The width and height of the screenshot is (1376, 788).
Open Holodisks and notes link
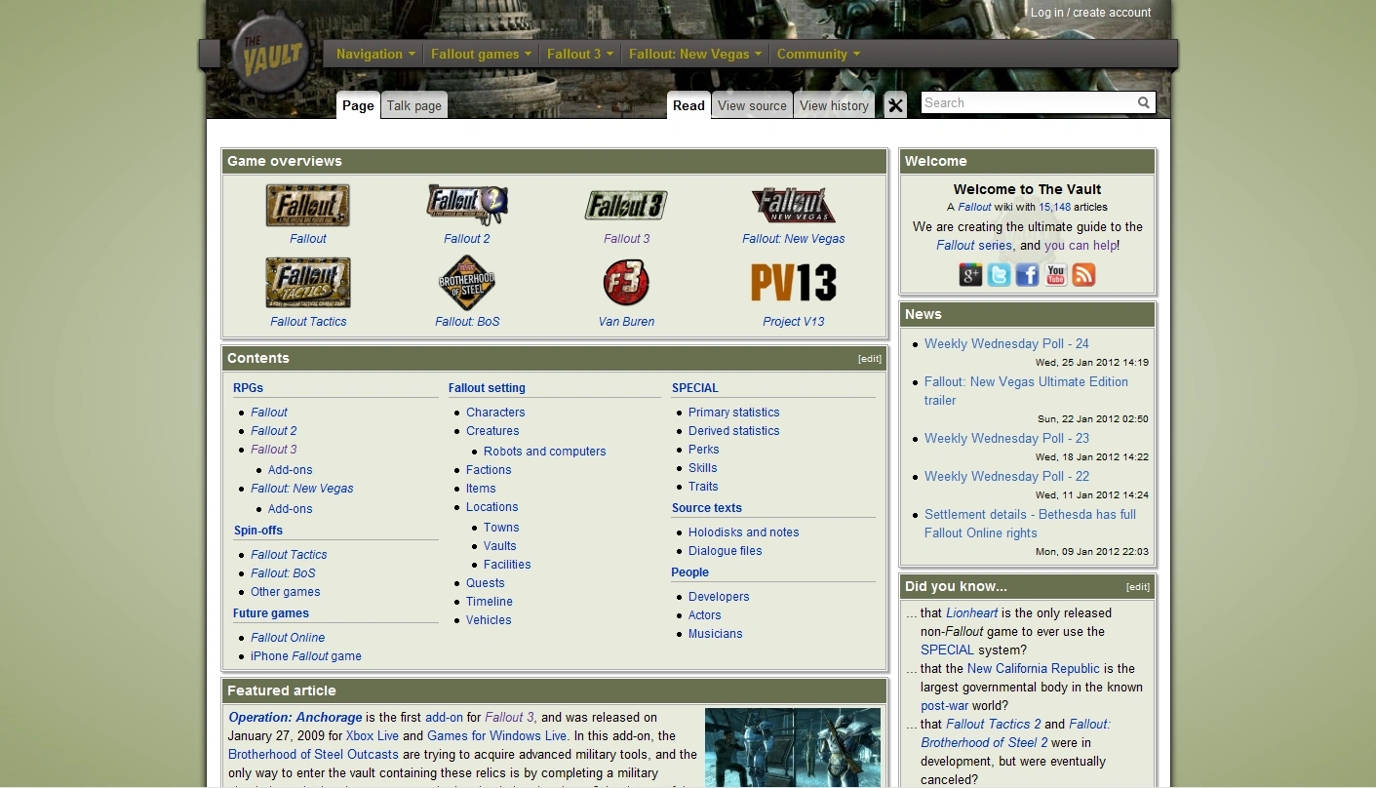(744, 532)
